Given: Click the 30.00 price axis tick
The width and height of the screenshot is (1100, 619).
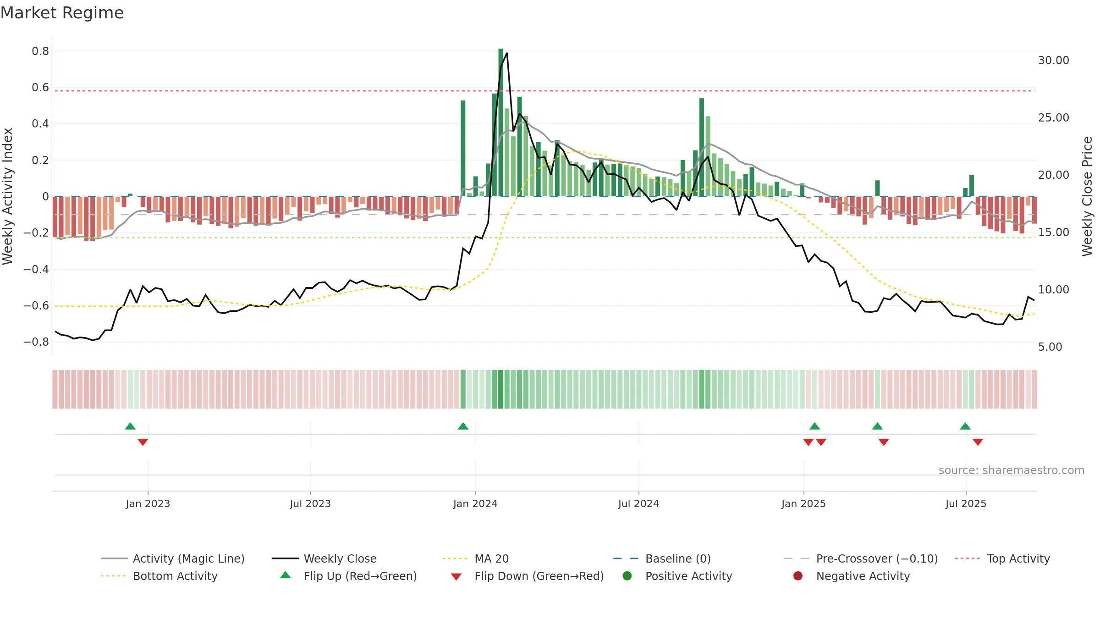Looking at the screenshot, I should tap(1054, 61).
